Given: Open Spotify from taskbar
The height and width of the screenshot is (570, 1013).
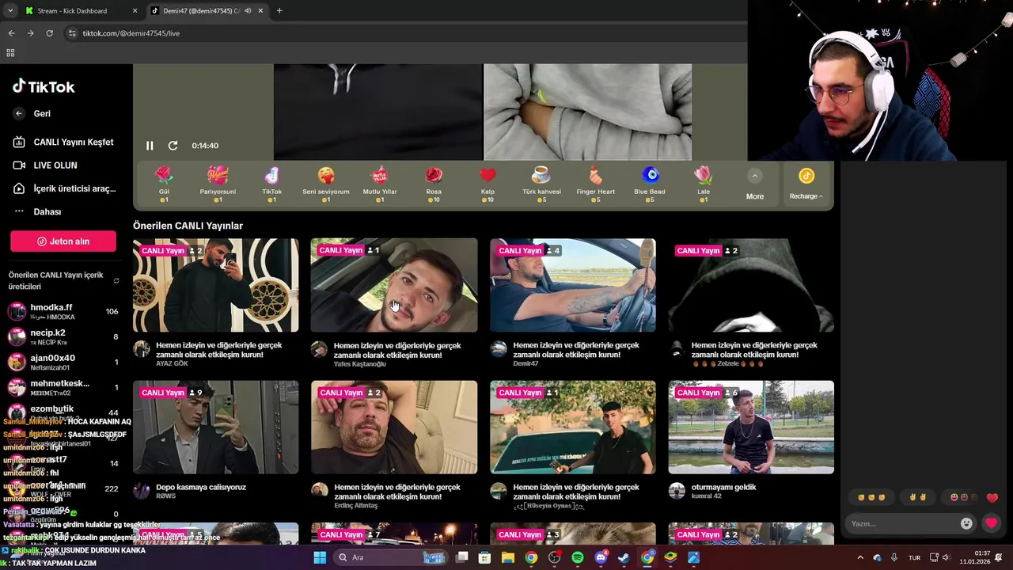Looking at the screenshot, I should (577, 557).
